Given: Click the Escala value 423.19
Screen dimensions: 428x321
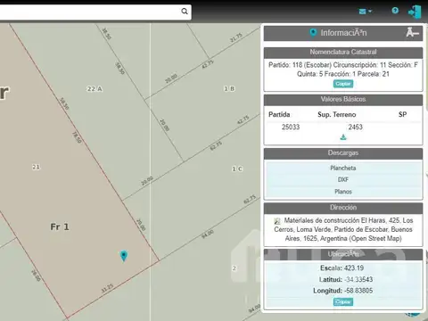Looking at the screenshot, I should (x=354, y=268).
